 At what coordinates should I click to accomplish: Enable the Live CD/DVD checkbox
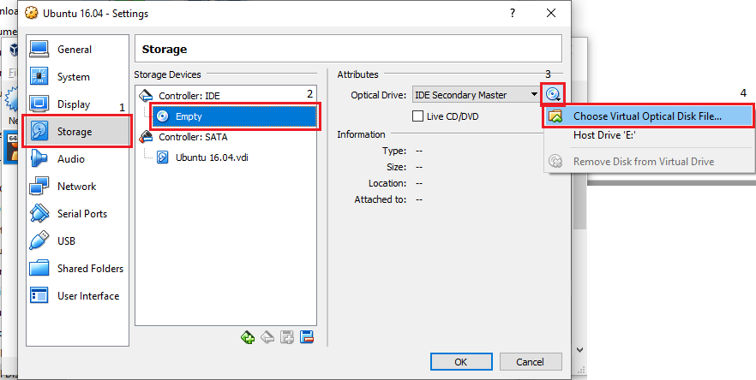[418, 116]
